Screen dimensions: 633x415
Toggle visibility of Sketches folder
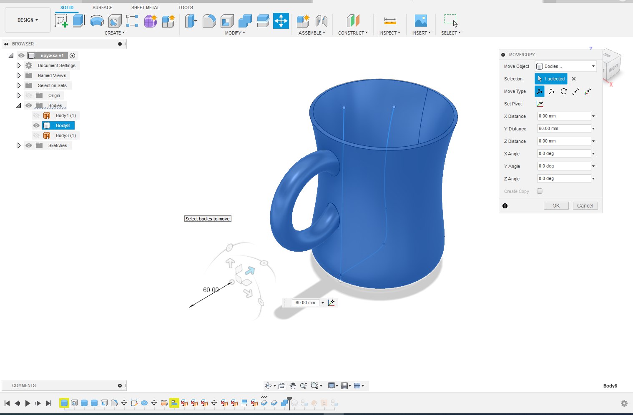pyautogui.click(x=29, y=145)
